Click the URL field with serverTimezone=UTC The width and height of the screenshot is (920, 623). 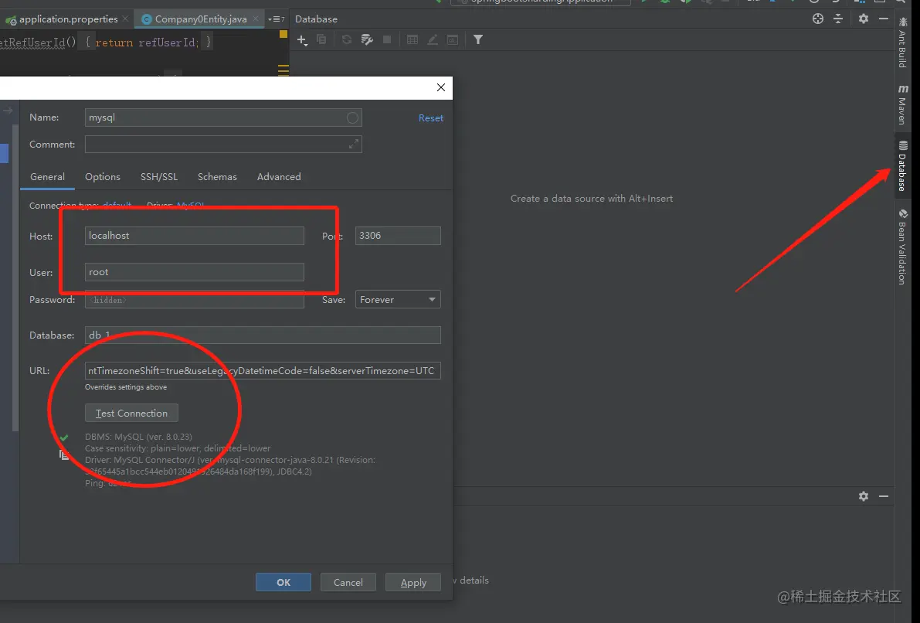[x=263, y=370]
